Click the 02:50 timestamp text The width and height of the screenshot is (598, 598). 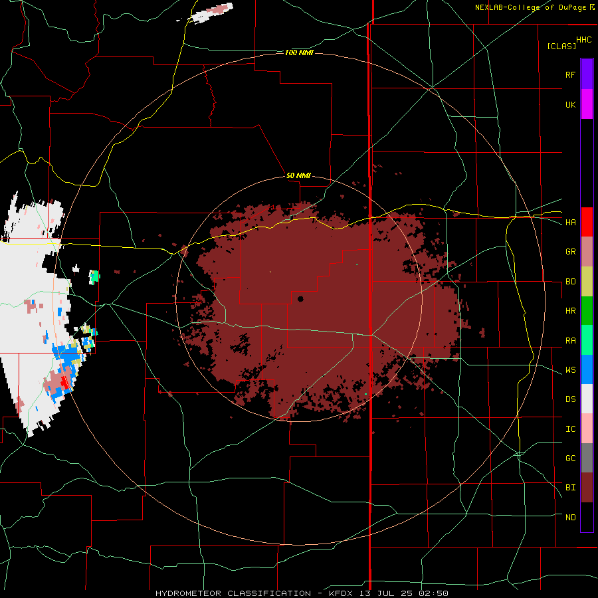pyautogui.click(x=433, y=593)
